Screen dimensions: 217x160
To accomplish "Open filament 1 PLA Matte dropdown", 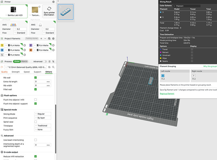I will click(13, 45).
